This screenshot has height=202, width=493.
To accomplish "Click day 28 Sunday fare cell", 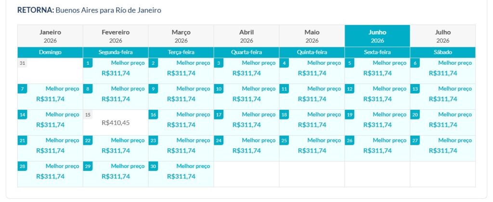I will click(x=50, y=174).
